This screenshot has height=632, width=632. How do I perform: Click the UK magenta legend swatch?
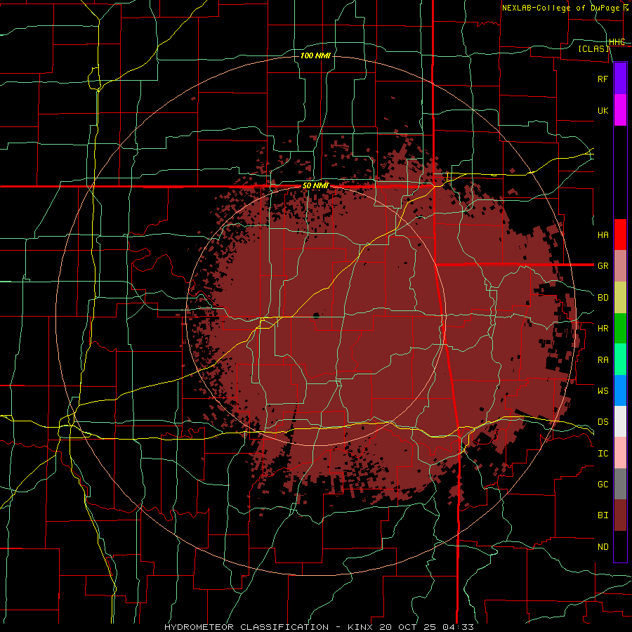620,110
